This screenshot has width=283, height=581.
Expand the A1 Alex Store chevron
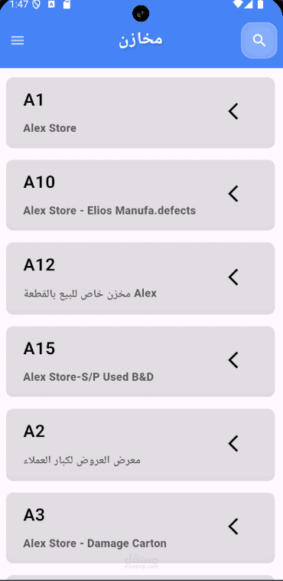pyautogui.click(x=233, y=111)
